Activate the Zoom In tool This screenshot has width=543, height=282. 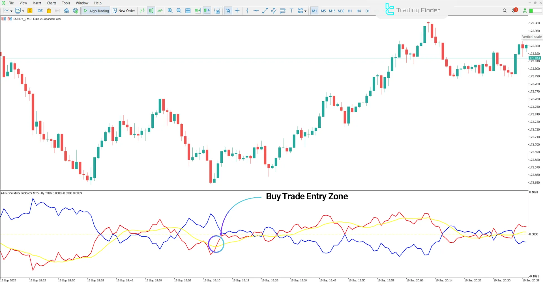(x=170, y=11)
